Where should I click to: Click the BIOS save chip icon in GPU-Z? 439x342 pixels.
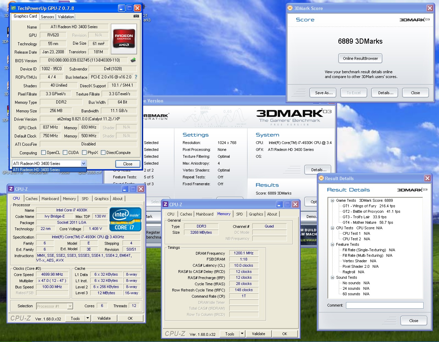[133, 60]
